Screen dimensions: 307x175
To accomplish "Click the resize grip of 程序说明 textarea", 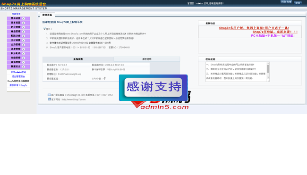I will click(x=268, y=80).
